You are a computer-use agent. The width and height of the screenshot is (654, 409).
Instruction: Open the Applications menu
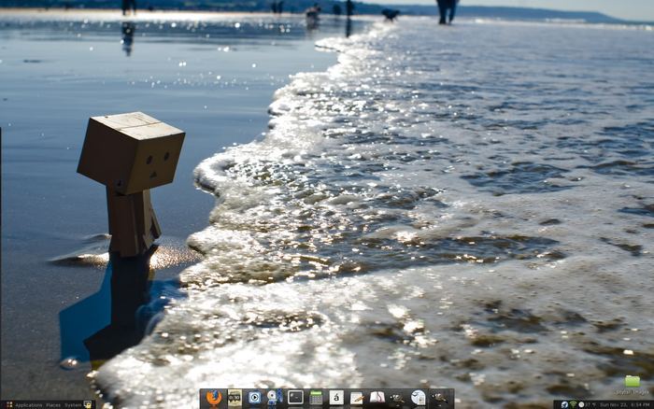pyautogui.click(x=28, y=404)
